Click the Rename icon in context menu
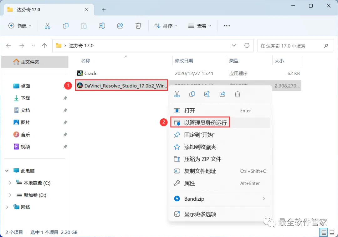The height and width of the screenshot is (237, 338). click(207, 94)
